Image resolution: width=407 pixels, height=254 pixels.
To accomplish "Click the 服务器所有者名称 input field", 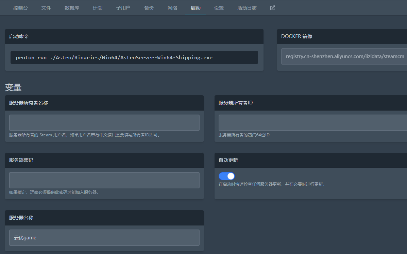I will click(104, 123).
